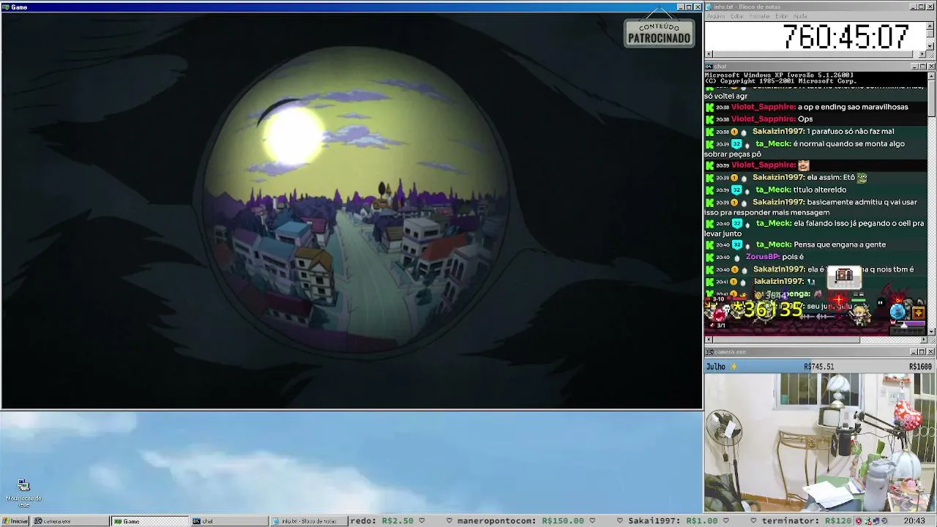The height and width of the screenshot is (527, 937).
Task: Click the terminator R$120 ticker entry
Action: click(806, 521)
